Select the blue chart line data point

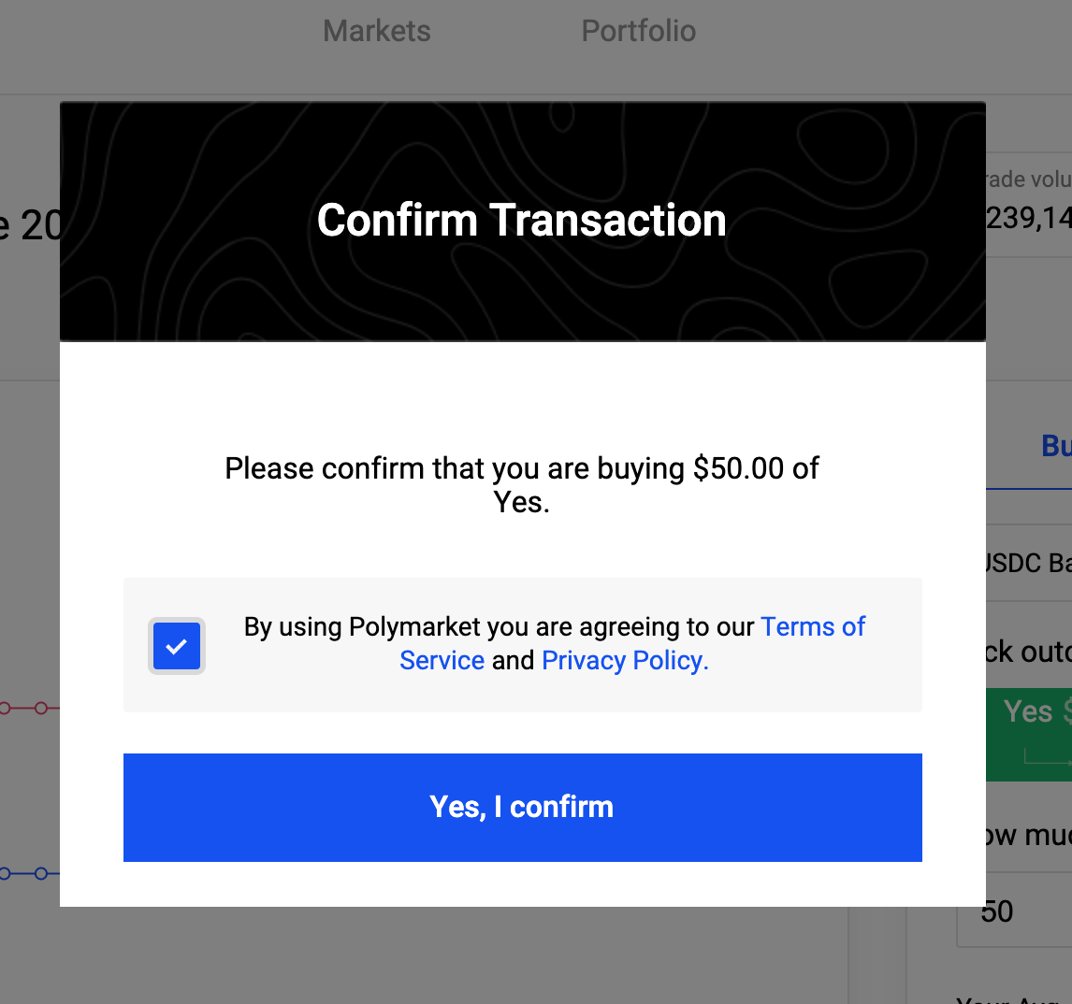pos(41,873)
